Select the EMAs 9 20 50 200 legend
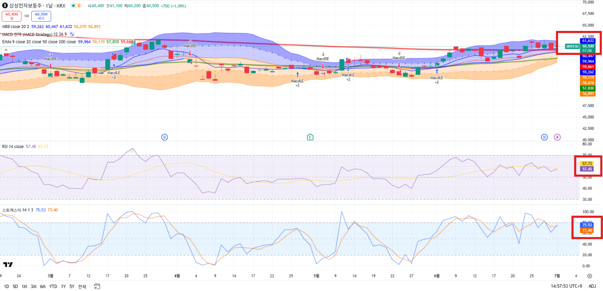603x291 pixels. click(39, 42)
